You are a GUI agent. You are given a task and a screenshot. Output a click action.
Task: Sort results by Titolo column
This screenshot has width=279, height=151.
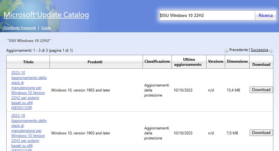click(28, 62)
